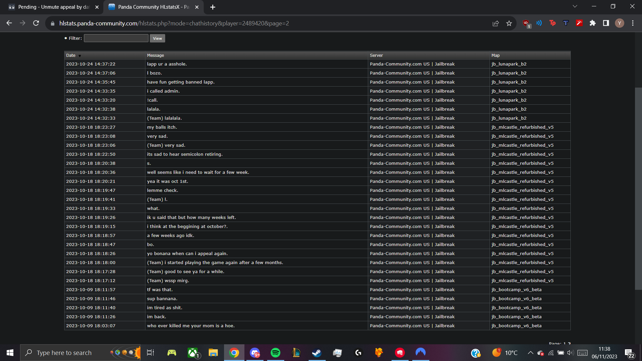Open the uBlock Origin extension icon
The width and height of the screenshot is (642, 361).
coord(526,23)
